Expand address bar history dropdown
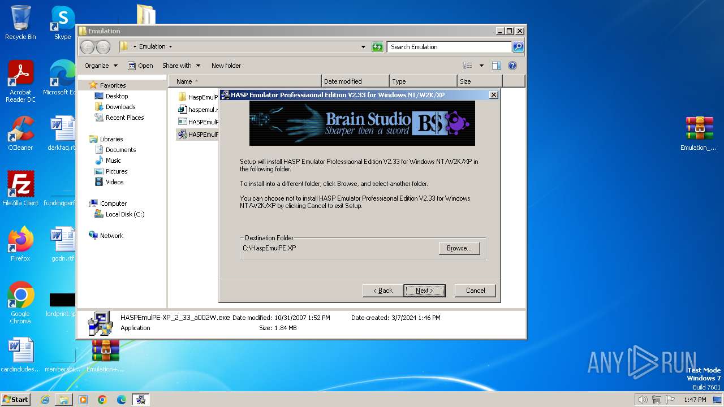 363,47
